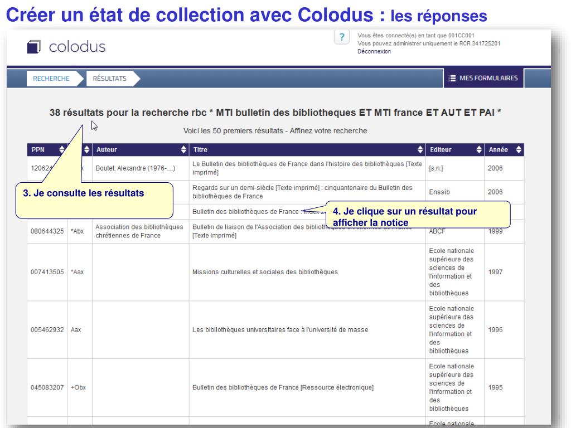The width and height of the screenshot is (571, 428).
Task: Sort by the Année column arrows
Action: [519, 149]
